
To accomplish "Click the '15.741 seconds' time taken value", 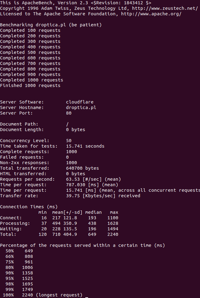I will (x=85, y=146).
